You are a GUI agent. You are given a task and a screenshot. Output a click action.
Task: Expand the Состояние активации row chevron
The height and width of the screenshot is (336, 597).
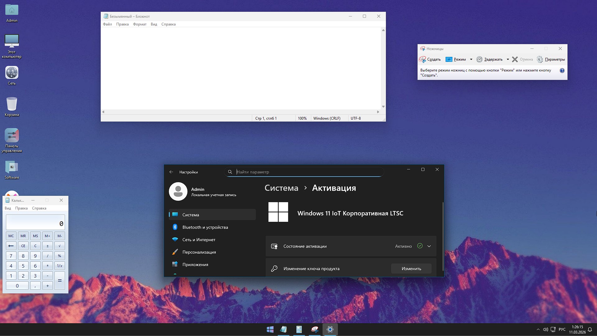pos(429,246)
